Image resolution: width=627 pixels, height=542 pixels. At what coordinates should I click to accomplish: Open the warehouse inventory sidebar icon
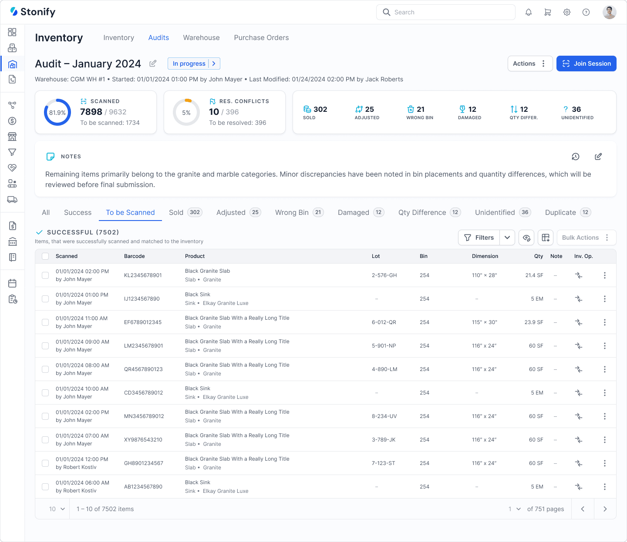[12, 64]
